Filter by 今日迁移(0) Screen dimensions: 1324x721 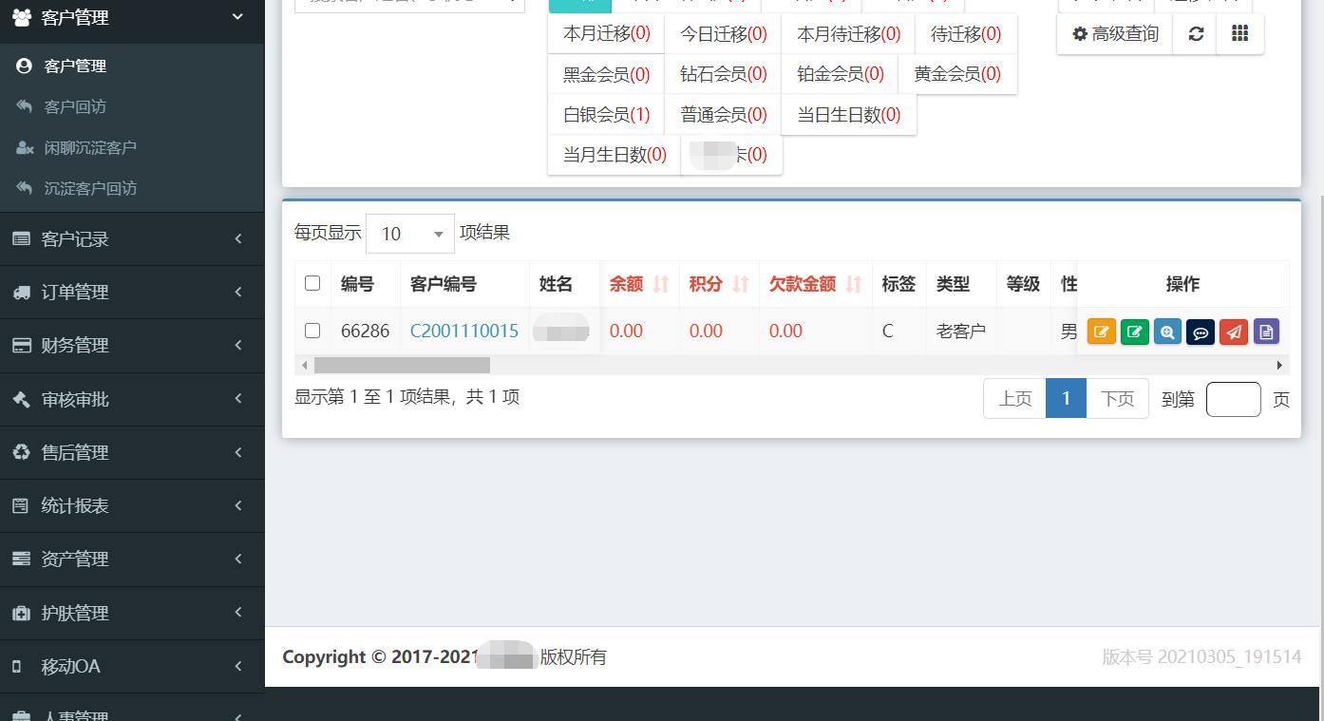[723, 34]
